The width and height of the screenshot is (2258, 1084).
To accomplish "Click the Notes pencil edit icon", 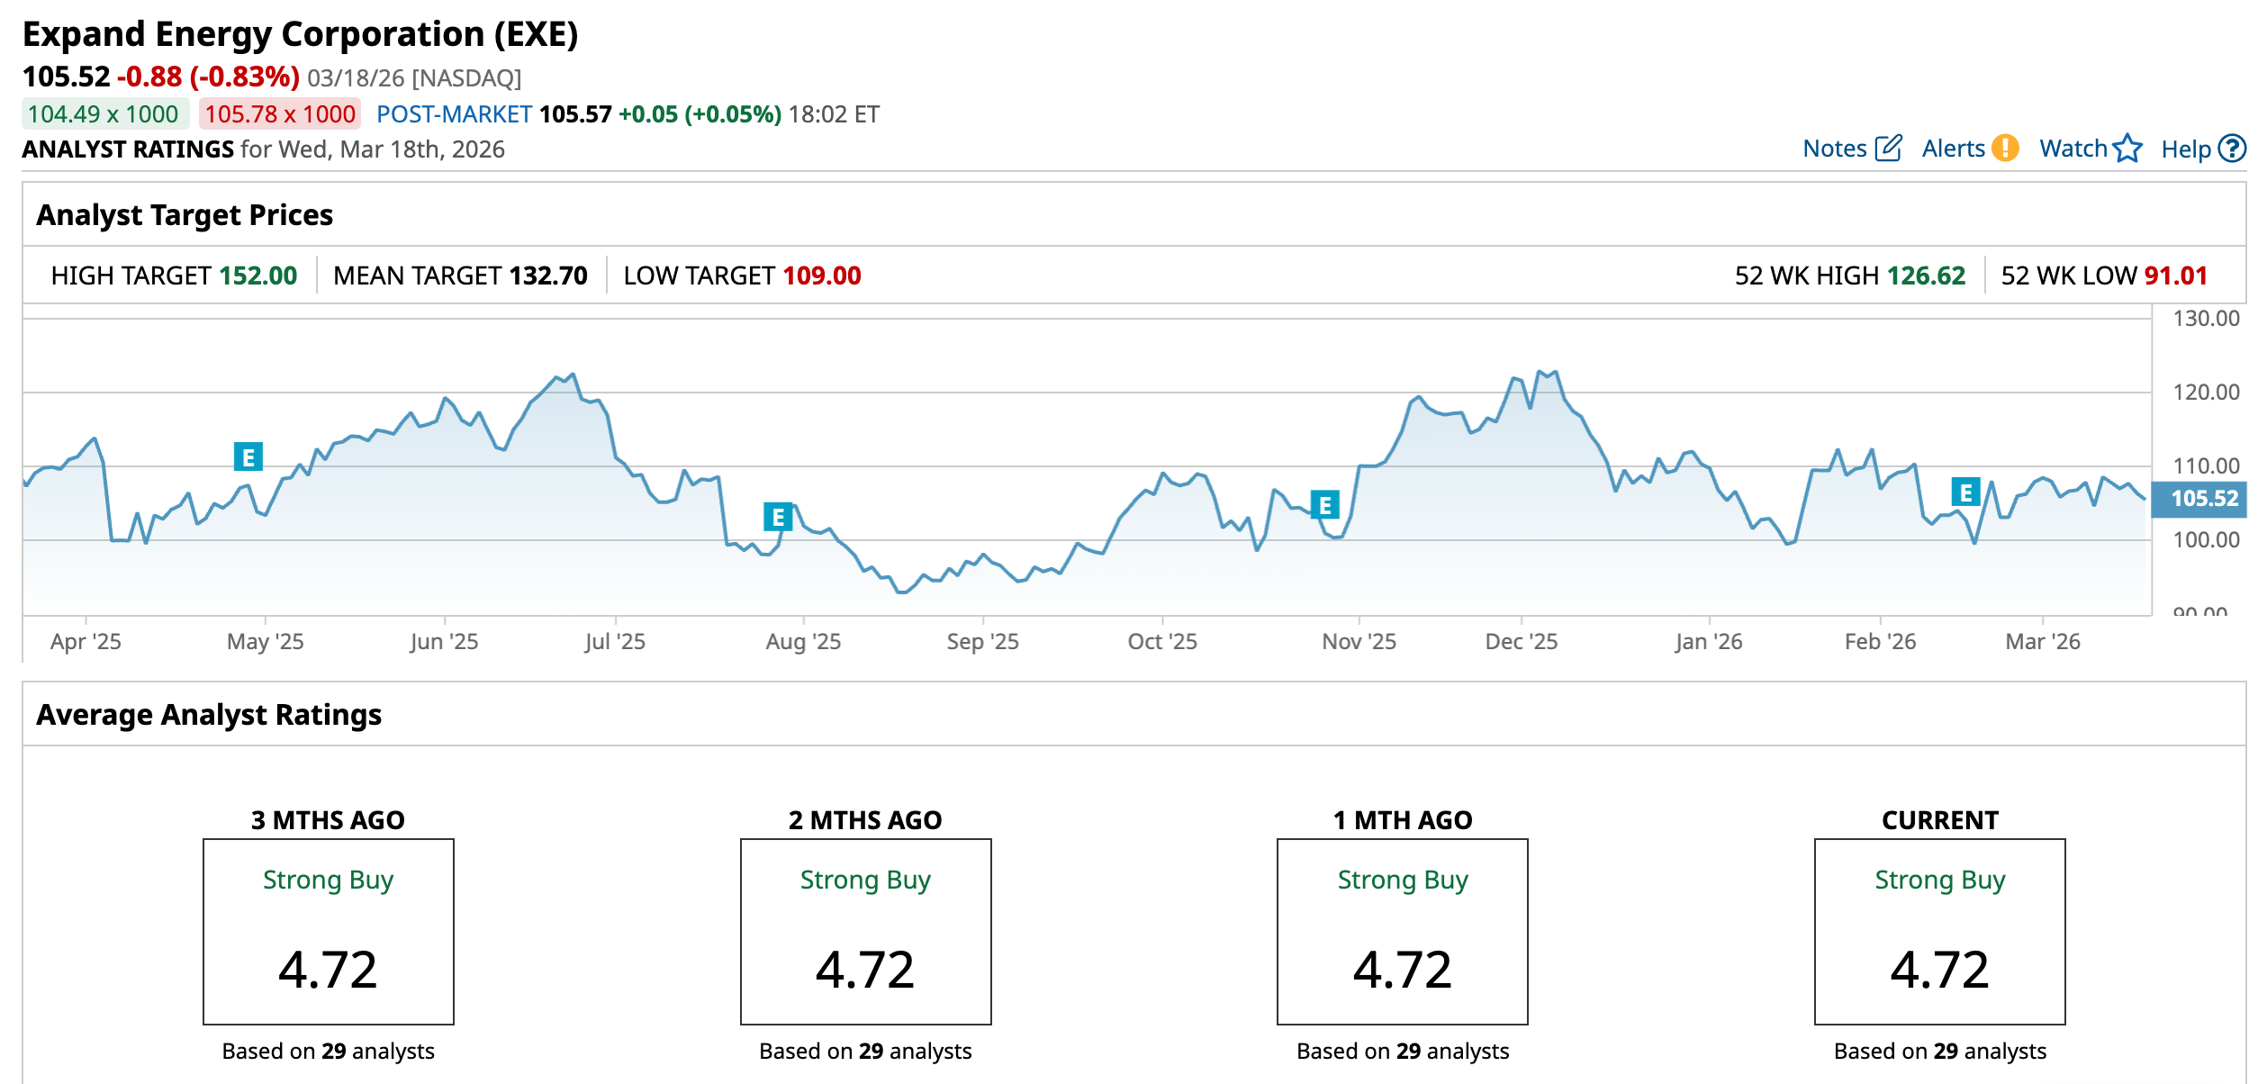I will [1888, 148].
